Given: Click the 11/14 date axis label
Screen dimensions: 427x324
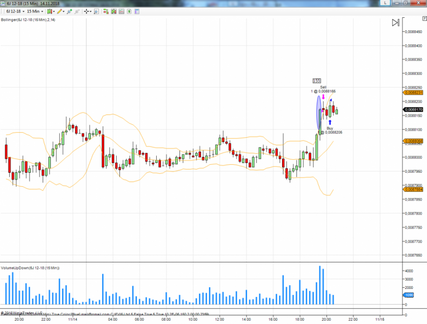Looking at the screenshot, I should 73,319.
